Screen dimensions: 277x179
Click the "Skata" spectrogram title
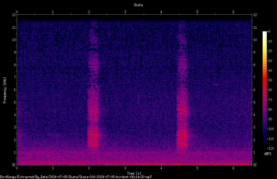click(x=138, y=5)
